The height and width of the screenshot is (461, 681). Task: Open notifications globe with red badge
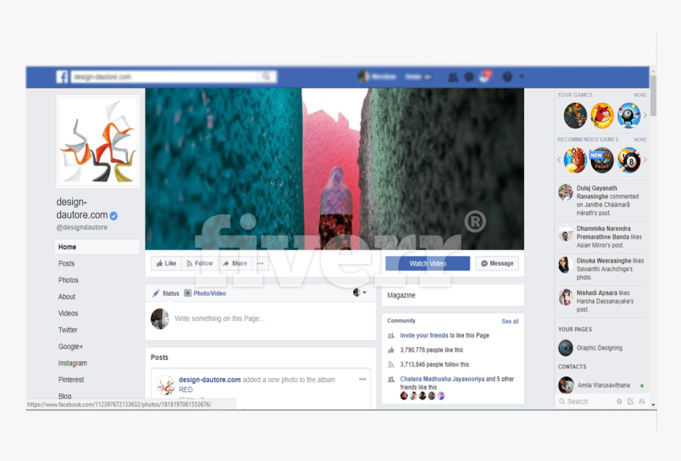point(485,77)
